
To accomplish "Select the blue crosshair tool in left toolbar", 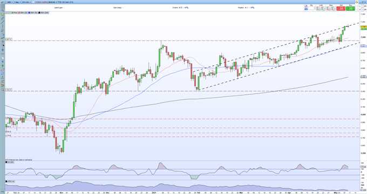I will [3, 50].
